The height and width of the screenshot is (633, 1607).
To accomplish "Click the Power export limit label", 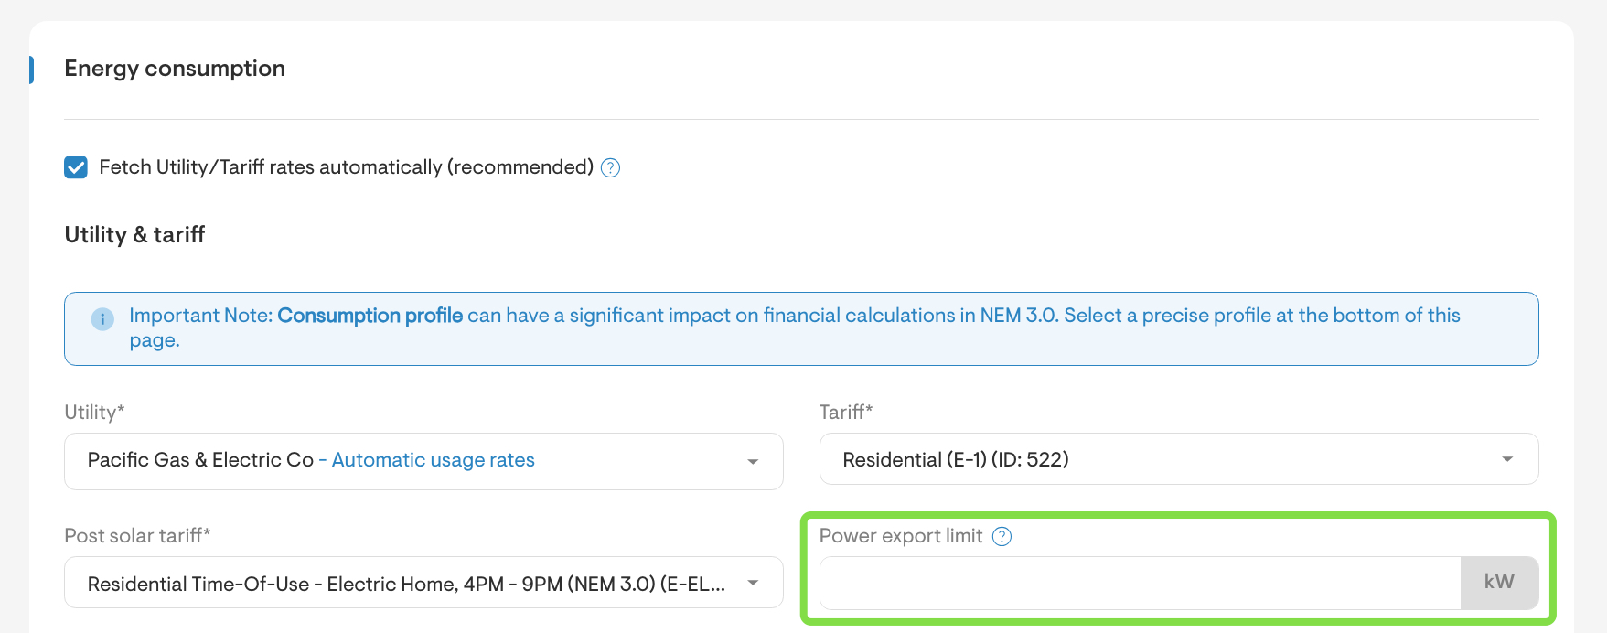I will (900, 536).
